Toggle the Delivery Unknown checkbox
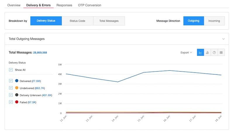This screenshot has width=234, height=132. click(x=11, y=95)
